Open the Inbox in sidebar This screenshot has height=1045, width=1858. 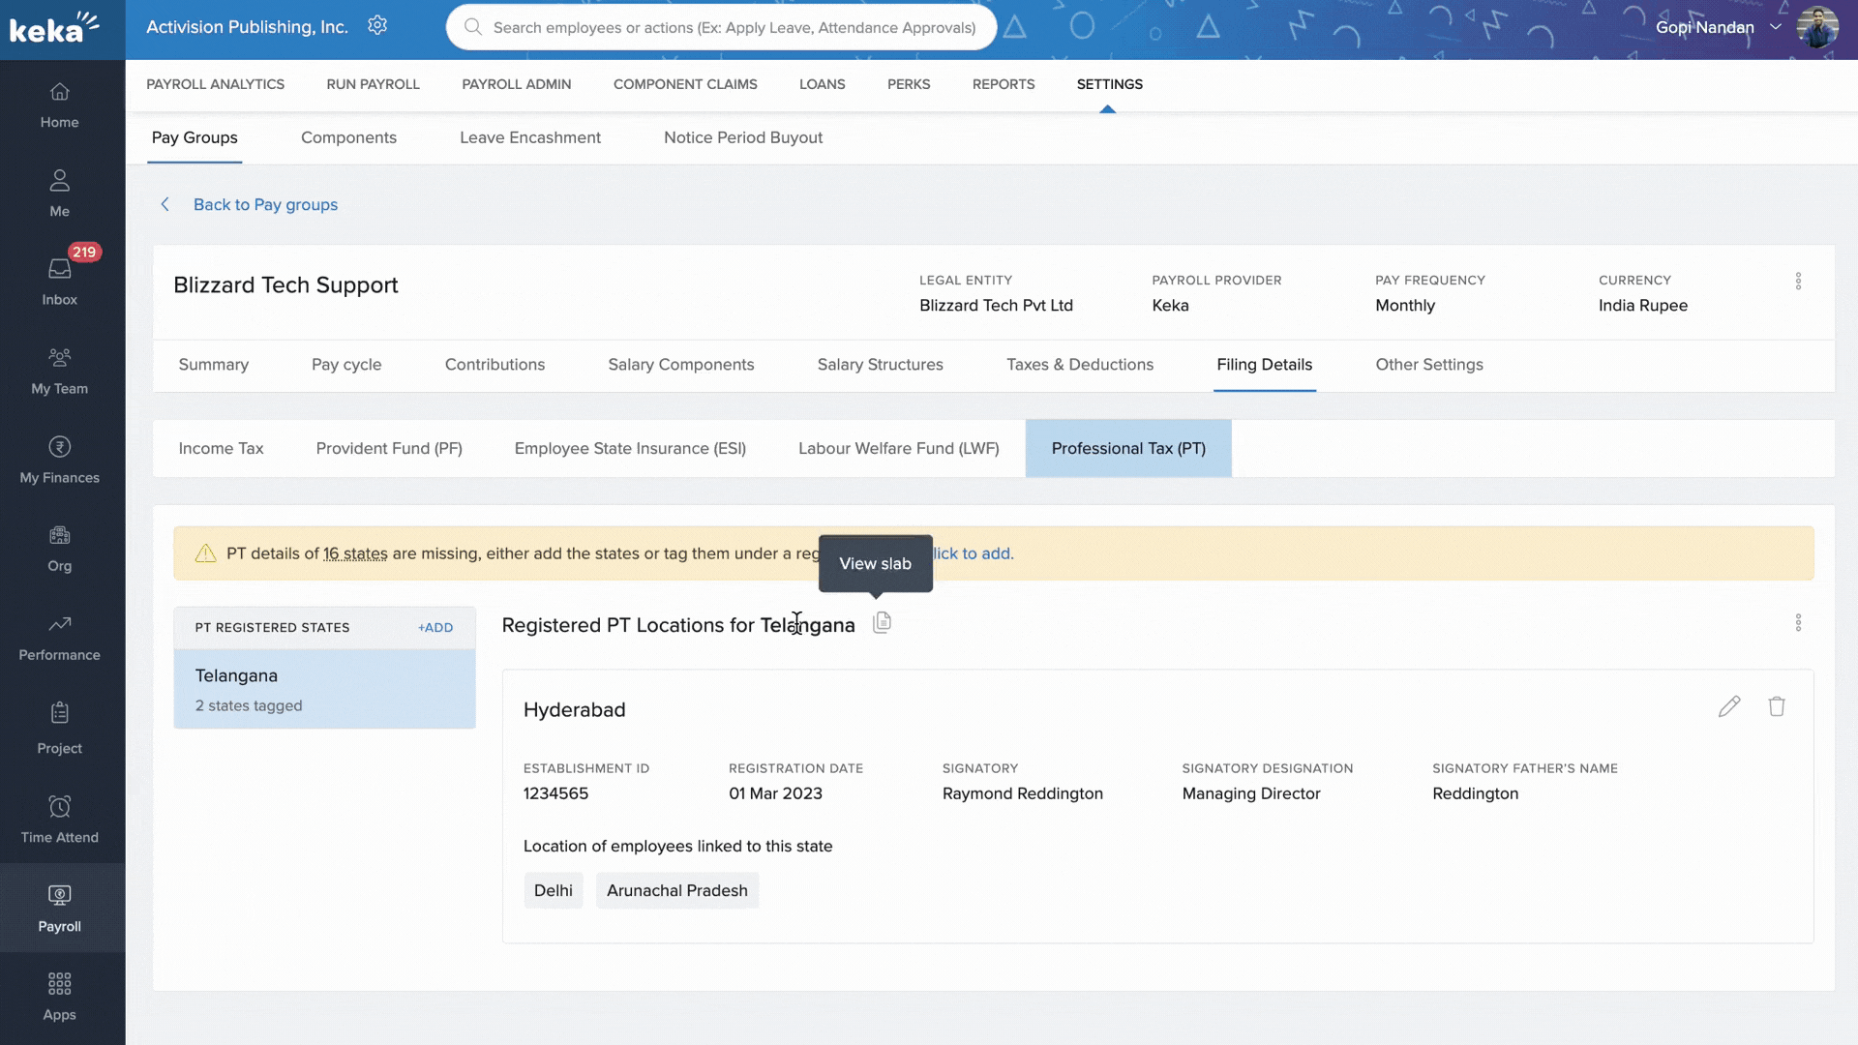pos(59,281)
